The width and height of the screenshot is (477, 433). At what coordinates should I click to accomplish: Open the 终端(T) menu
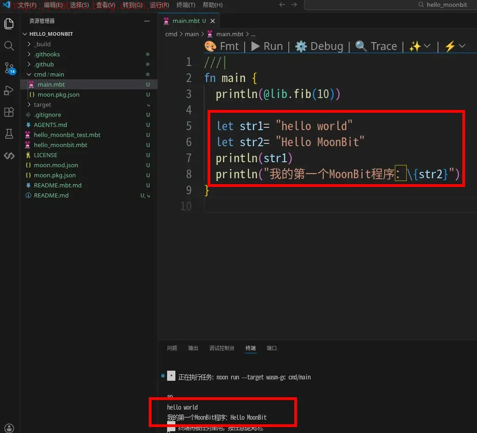click(186, 5)
